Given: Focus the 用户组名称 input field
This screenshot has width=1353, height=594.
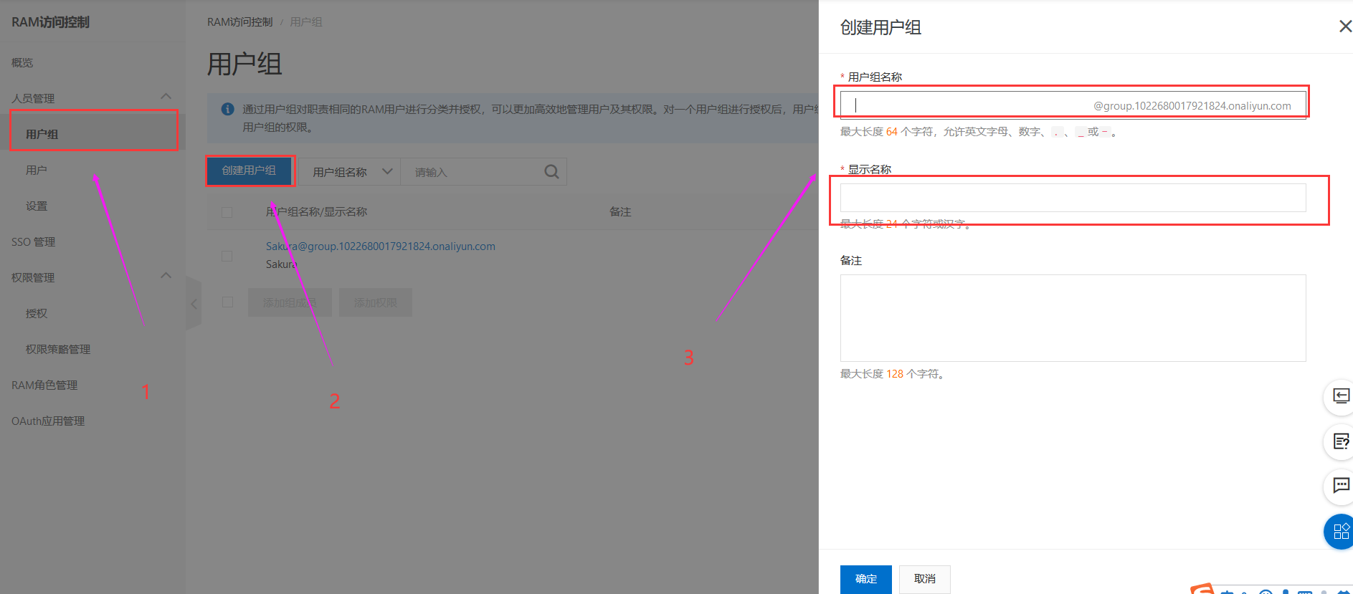Looking at the screenshot, I should click(x=1073, y=105).
